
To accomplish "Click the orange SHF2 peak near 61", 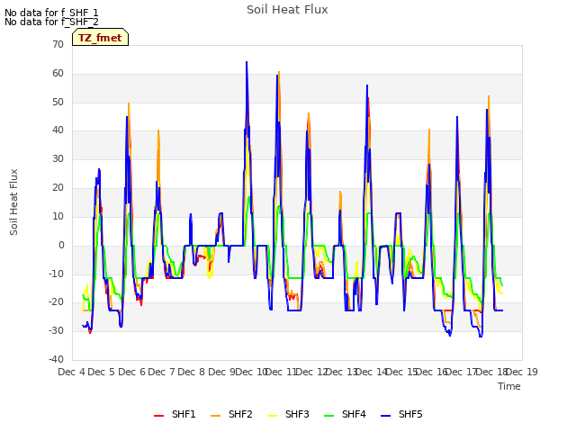I will [279, 72].
